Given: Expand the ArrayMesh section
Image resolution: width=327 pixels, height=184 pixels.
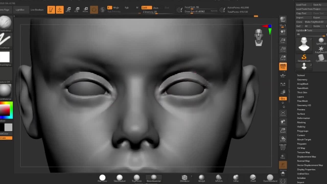Looking at the screenshot, I should [302, 84].
